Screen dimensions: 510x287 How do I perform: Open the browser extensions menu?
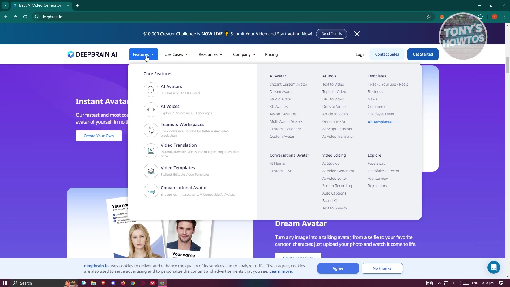pos(480,17)
